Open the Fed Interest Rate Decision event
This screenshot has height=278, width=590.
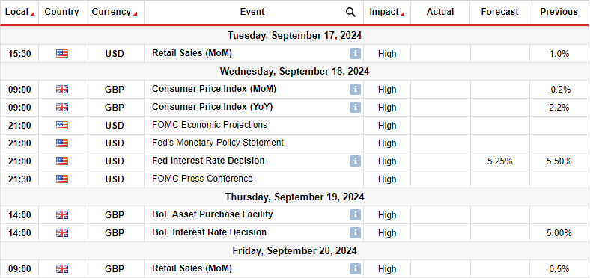pos(208,161)
